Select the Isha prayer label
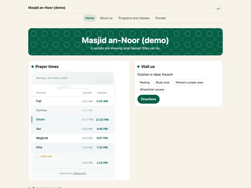The height and width of the screenshot is (188, 251). tap(39, 147)
